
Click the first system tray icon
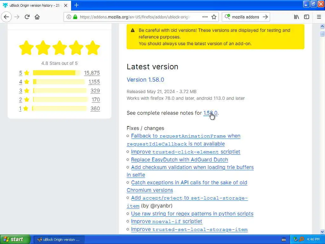pyautogui.click(x=295, y=239)
